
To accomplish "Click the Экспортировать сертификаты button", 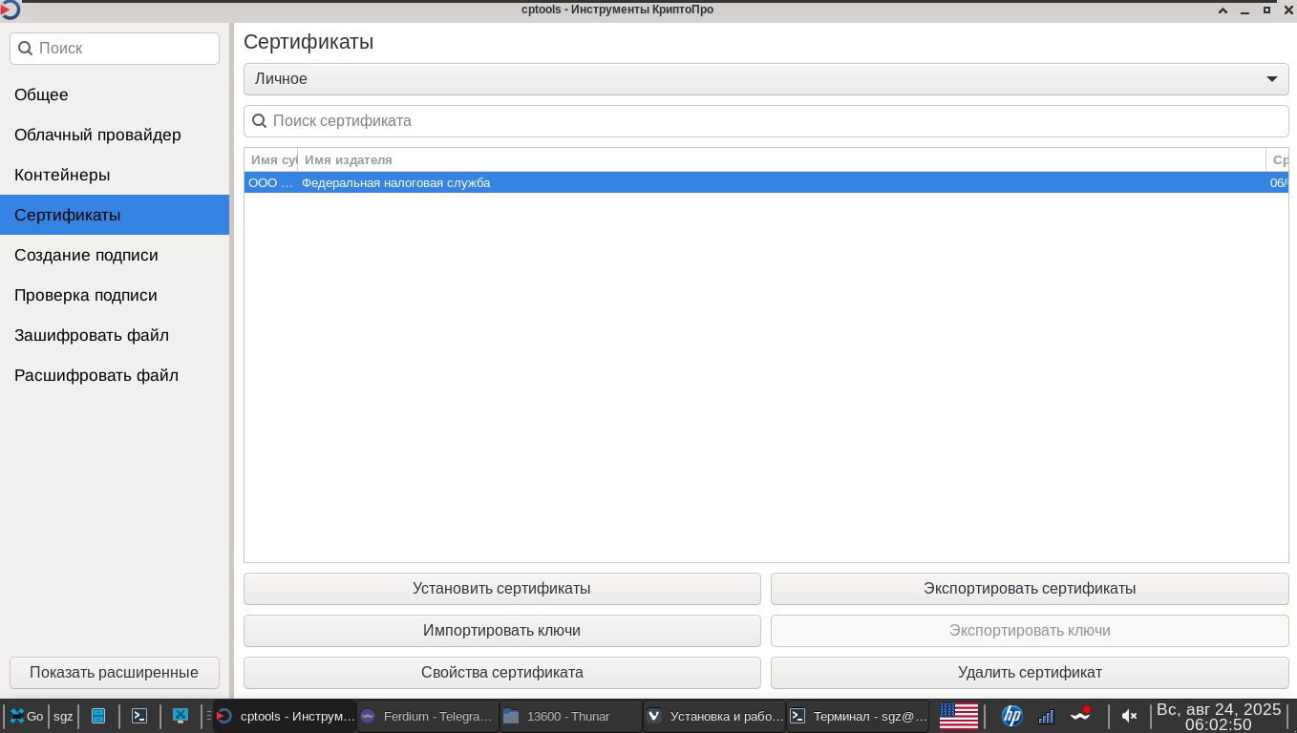I will click(1030, 589).
